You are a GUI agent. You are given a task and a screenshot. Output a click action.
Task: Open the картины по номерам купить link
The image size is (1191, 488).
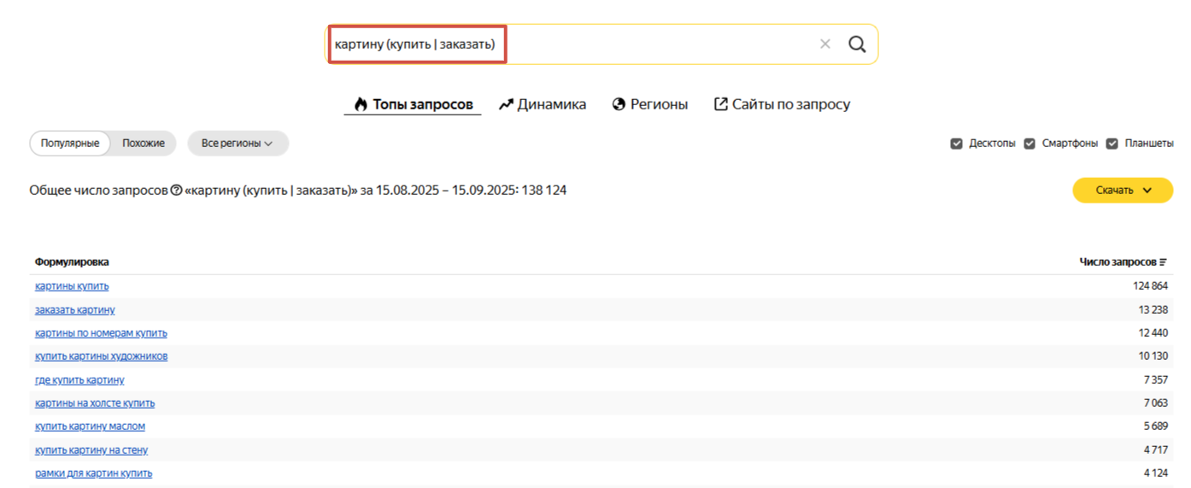coord(101,332)
